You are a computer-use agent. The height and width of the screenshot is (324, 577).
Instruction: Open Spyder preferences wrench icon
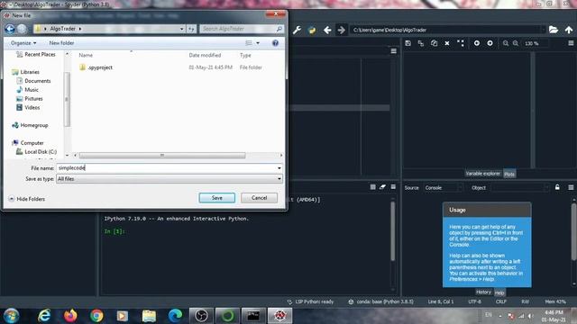coord(297,30)
